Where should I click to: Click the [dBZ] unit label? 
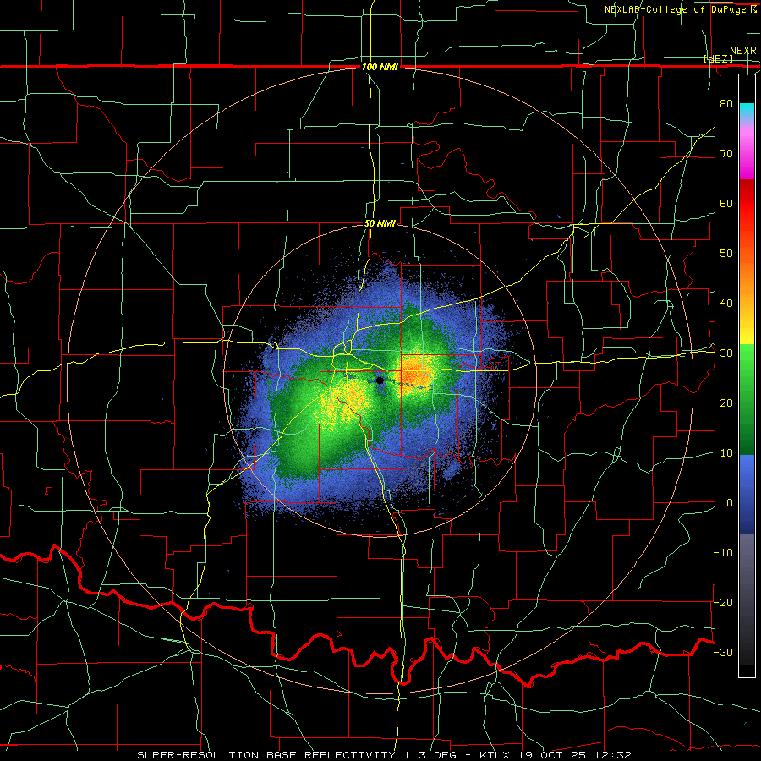(718, 58)
